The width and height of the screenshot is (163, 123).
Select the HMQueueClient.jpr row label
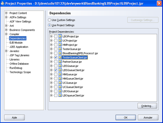[x=73, y=79]
